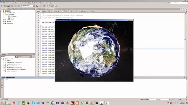This screenshot has width=188, height=105.
Task: Expand the Test Packages node
Action: (x=4, y=20)
